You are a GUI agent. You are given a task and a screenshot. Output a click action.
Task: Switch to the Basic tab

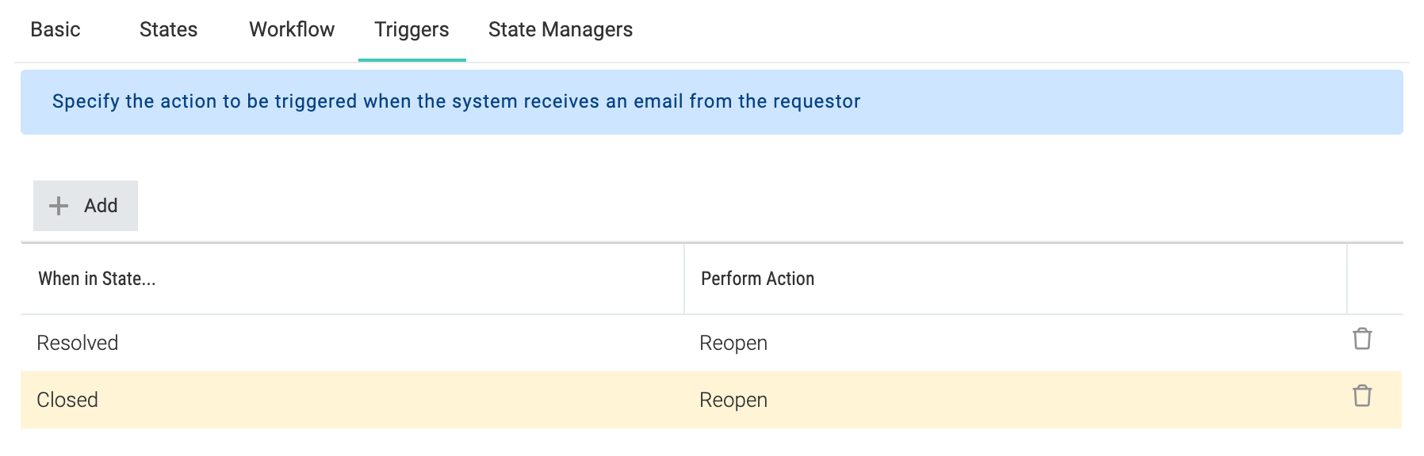56,29
